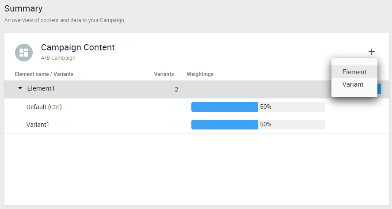Click the Element1 variants count 2
This screenshot has height=209, width=392.
176,89
